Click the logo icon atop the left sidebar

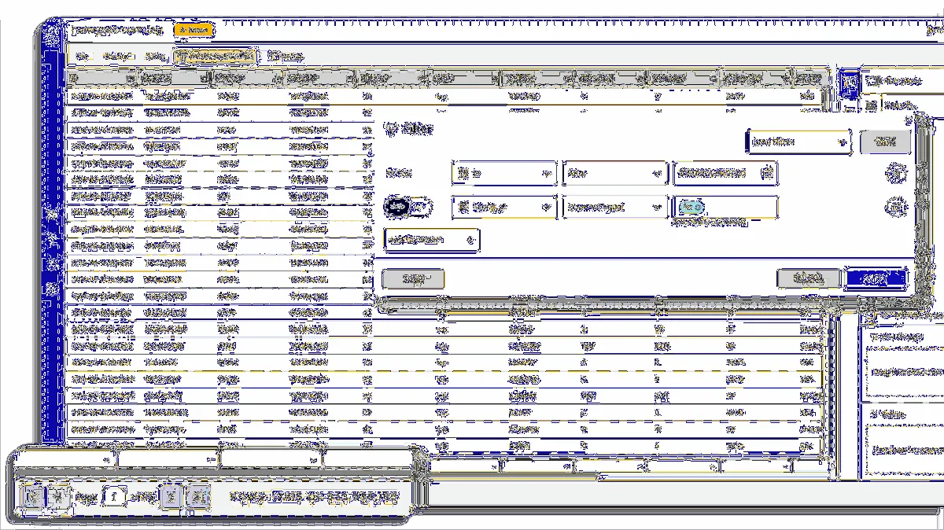tap(52, 35)
